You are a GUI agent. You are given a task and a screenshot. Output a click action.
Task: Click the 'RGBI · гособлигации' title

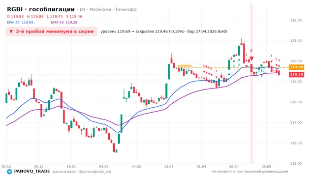[41, 9]
